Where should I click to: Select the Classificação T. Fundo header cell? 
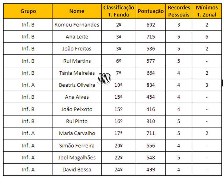118,11
